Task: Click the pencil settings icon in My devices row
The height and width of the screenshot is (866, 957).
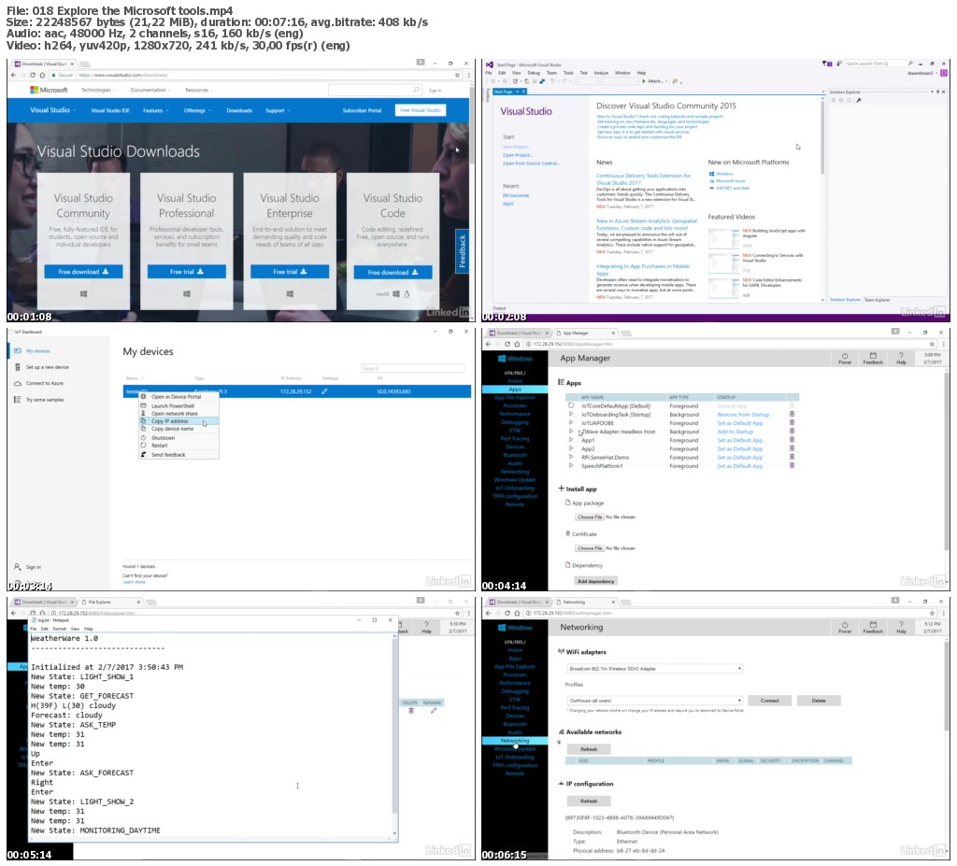Action: (324, 391)
